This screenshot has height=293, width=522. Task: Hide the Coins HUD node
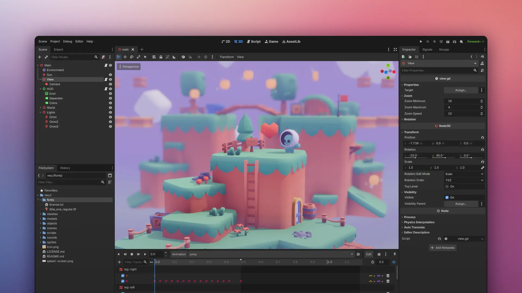click(110, 103)
